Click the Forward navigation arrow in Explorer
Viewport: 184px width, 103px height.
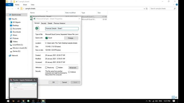pyautogui.click(x=12, y=9)
